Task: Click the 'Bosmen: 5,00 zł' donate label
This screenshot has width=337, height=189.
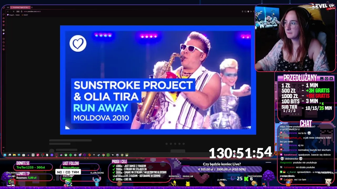Action: [26, 178]
